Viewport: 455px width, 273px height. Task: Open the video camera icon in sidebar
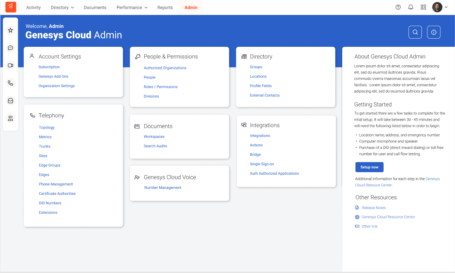pyautogui.click(x=10, y=65)
